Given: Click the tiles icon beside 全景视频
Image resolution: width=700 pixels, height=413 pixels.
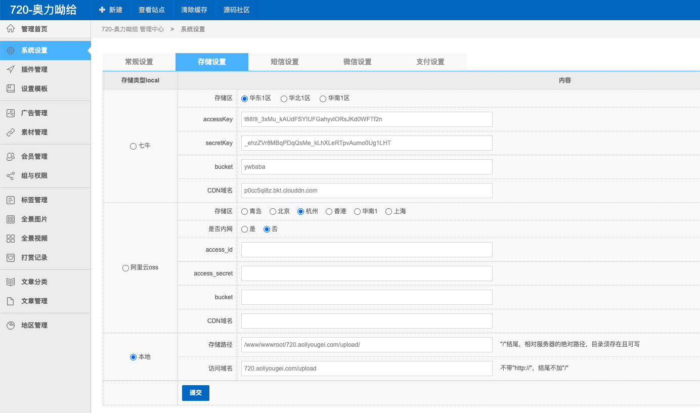Looking at the screenshot, I should point(11,239).
